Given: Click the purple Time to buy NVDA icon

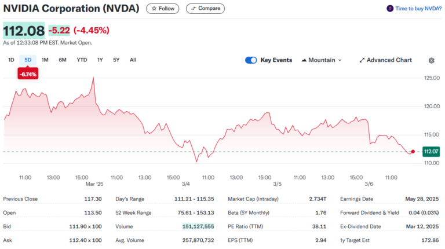Looking at the screenshot, I should pos(390,9).
